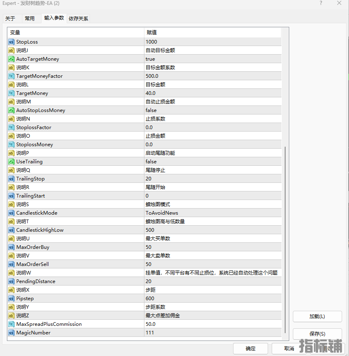Select the MagicNumber value 111
The height and width of the screenshot is (356, 349).
click(213, 333)
